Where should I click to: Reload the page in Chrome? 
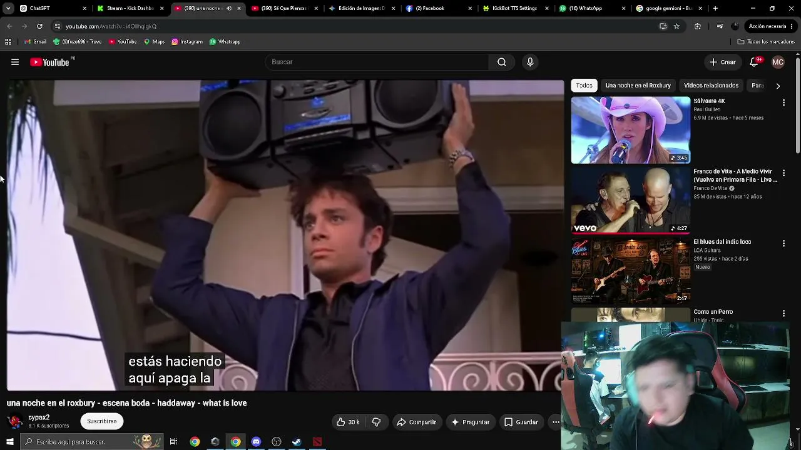[x=39, y=26]
